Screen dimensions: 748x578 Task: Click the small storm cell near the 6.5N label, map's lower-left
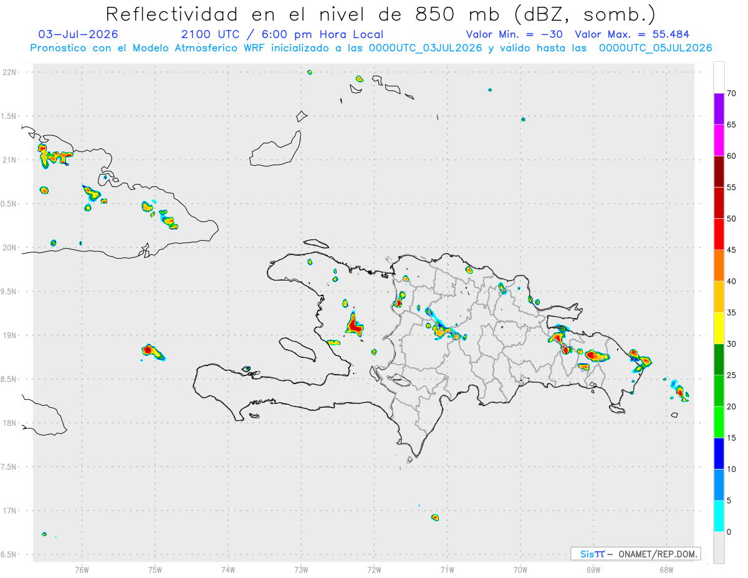(x=44, y=534)
